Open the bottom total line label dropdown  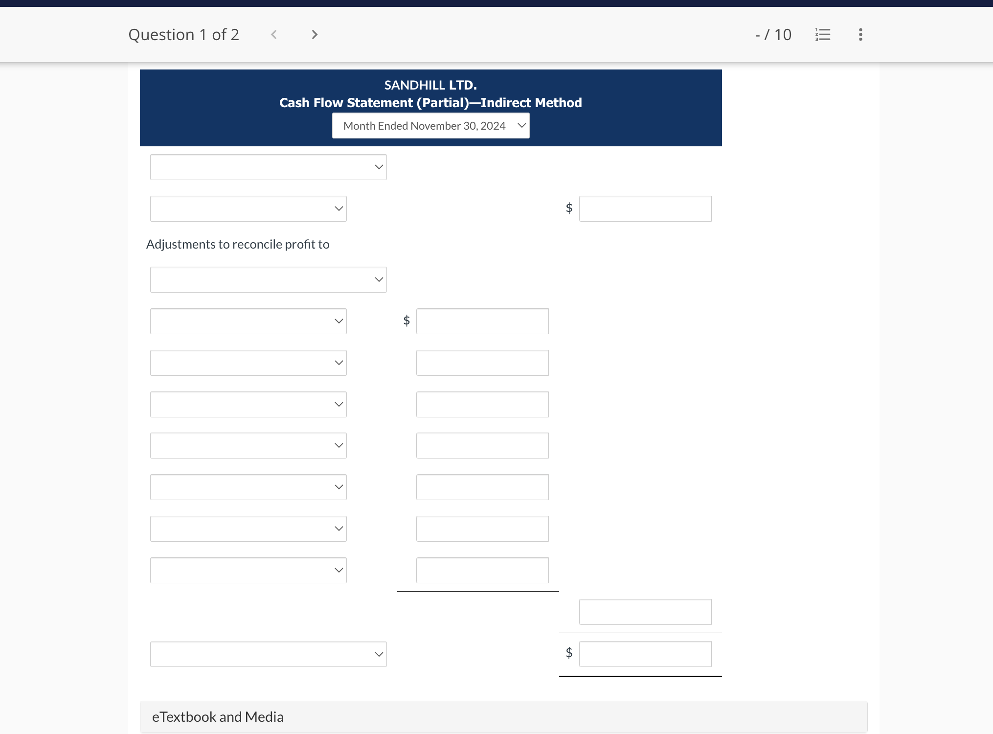268,654
